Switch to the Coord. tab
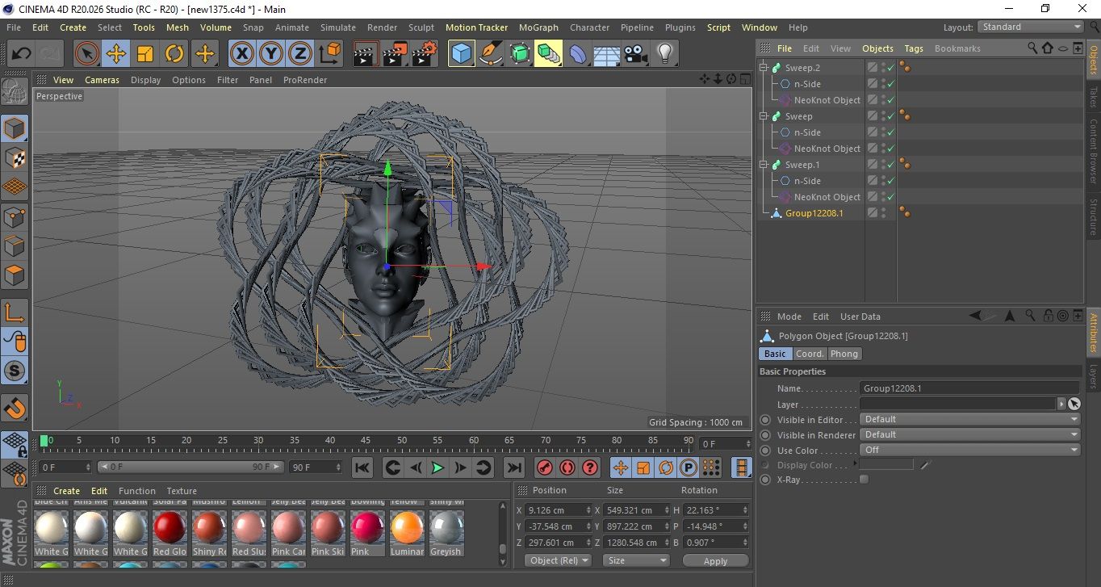The height and width of the screenshot is (587, 1101). 810,354
